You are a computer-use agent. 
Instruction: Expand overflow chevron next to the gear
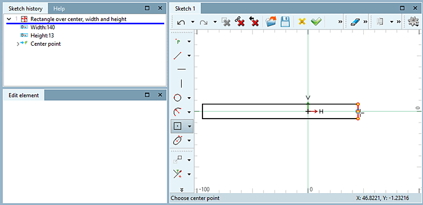pyautogui.click(x=398, y=22)
